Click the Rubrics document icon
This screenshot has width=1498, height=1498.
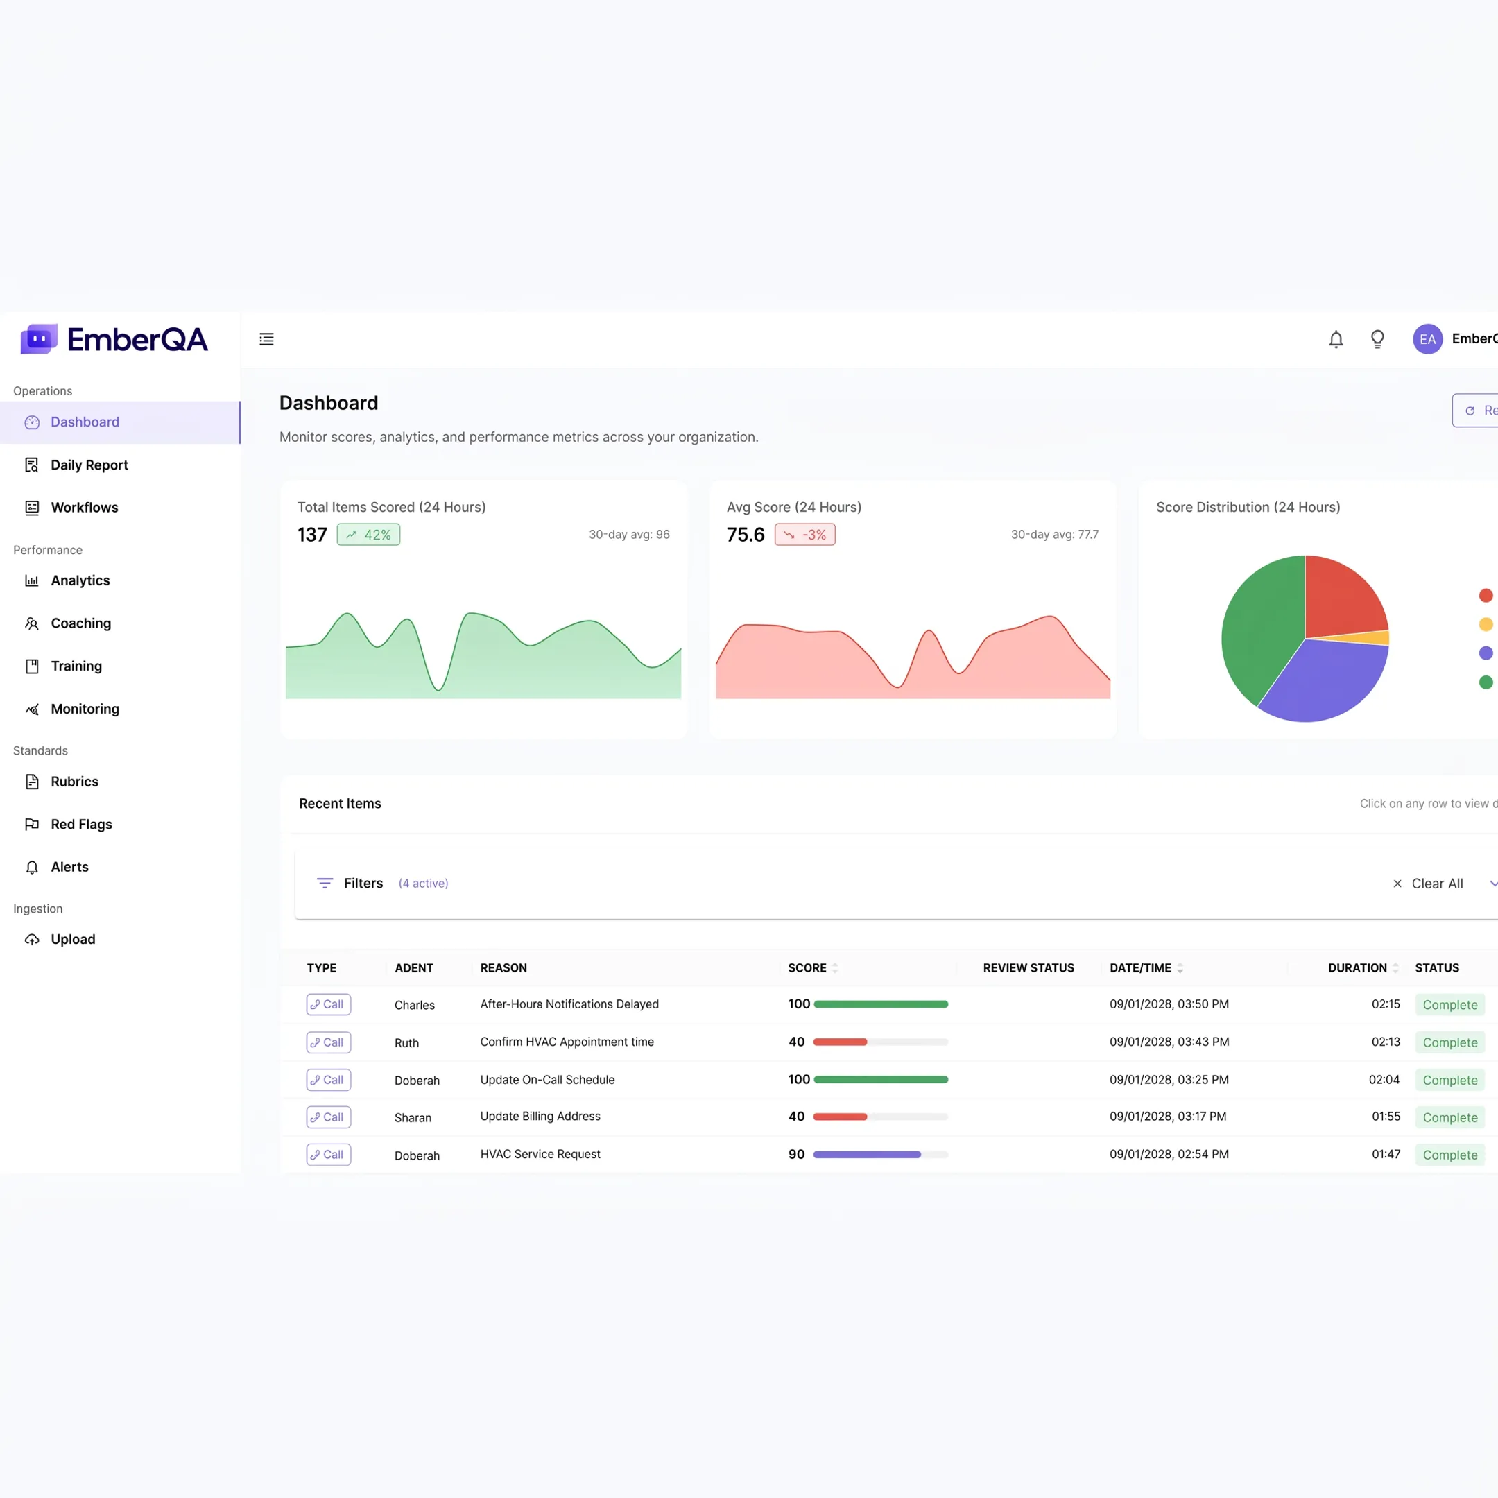[32, 782]
